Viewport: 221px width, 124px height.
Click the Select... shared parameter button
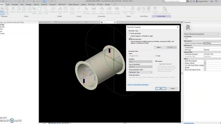[x=159, y=48]
